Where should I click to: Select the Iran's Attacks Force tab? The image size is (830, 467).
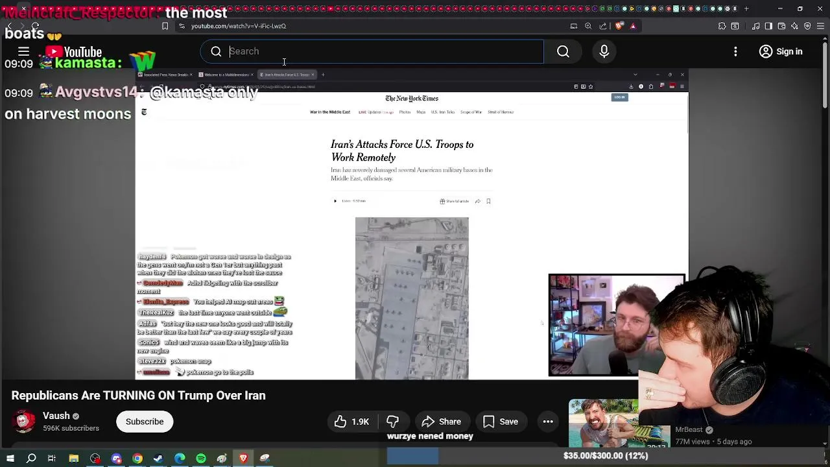coord(287,75)
